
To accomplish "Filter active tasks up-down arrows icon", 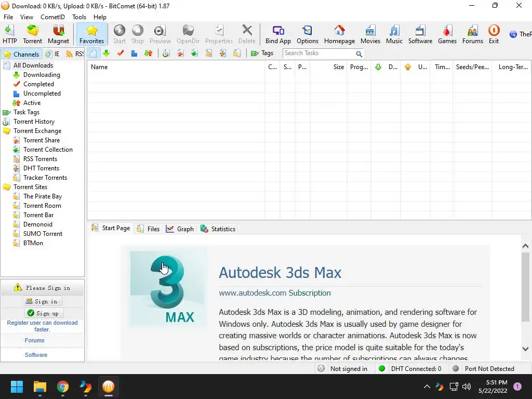I will 148,54.
